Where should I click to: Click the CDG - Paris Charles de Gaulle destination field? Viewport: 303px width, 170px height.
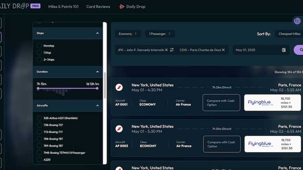200,50
